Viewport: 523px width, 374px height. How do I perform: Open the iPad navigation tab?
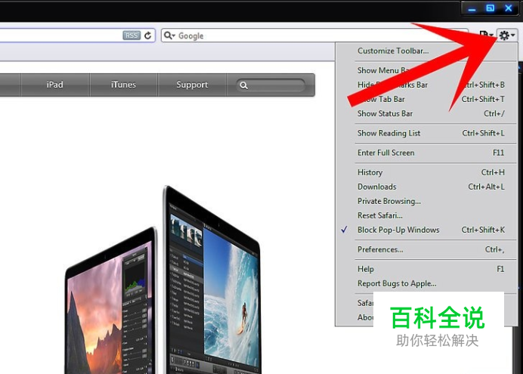tap(55, 85)
